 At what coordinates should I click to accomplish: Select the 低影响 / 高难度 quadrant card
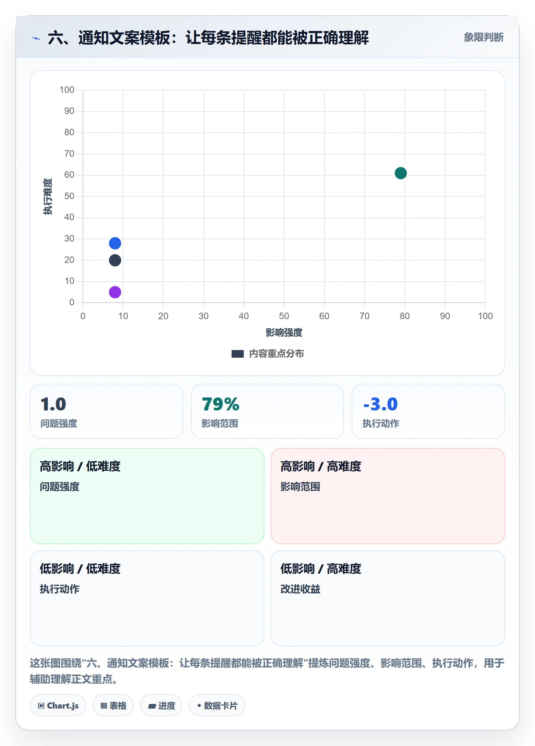(388, 598)
